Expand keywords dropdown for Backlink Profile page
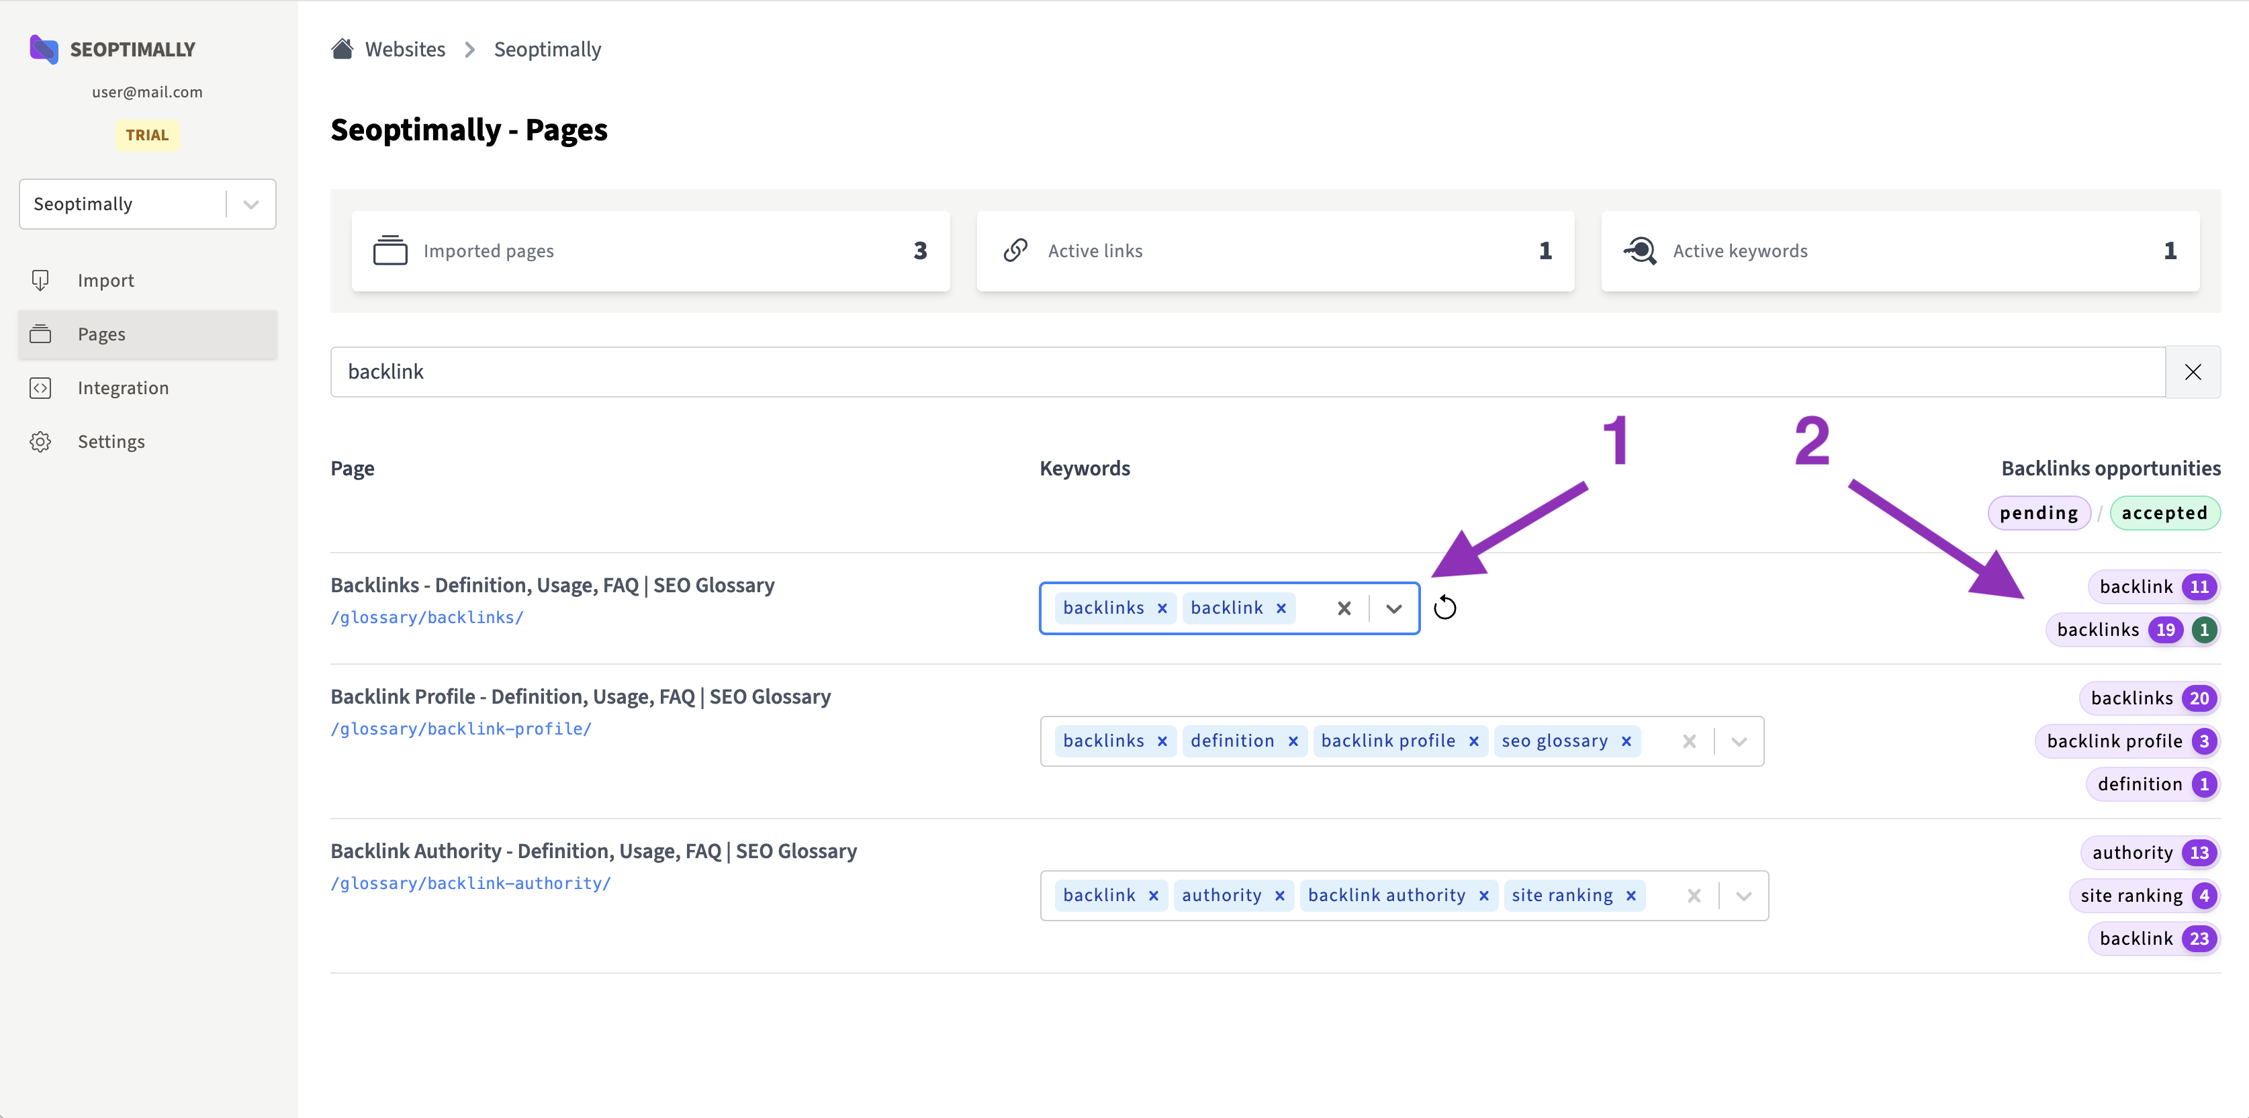The width and height of the screenshot is (2249, 1118). (x=1739, y=741)
